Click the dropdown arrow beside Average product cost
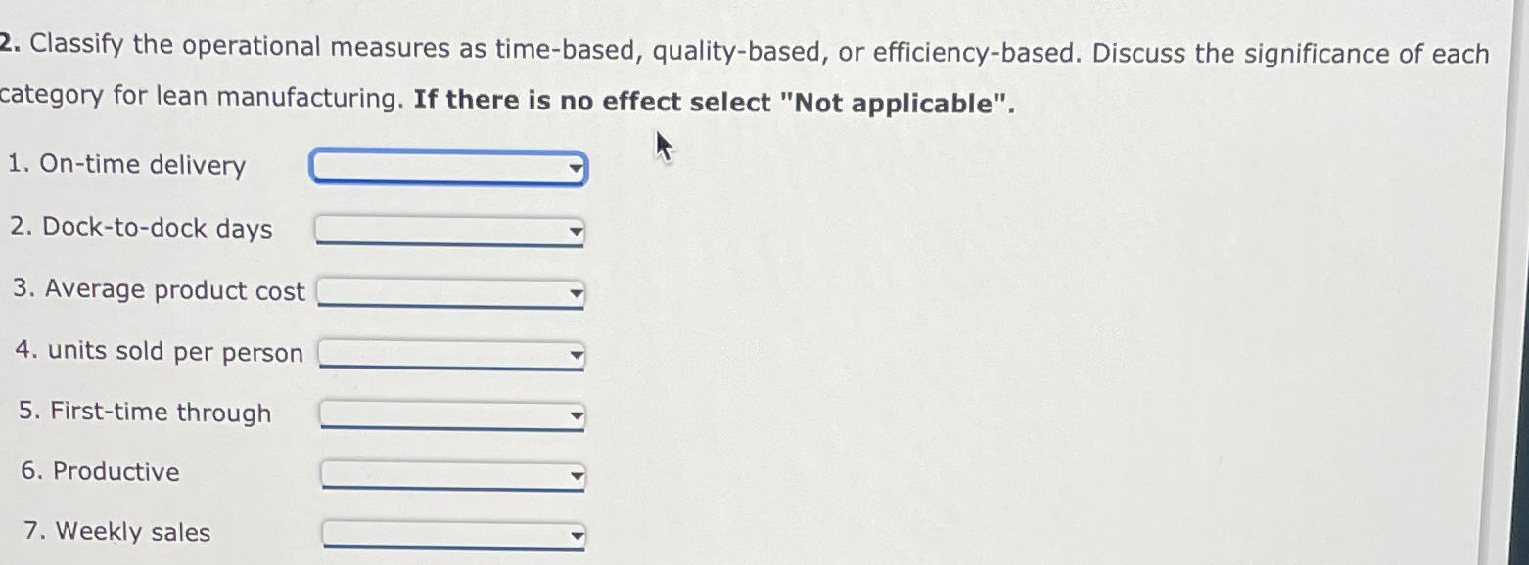1529x565 pixels. [576, 293]
